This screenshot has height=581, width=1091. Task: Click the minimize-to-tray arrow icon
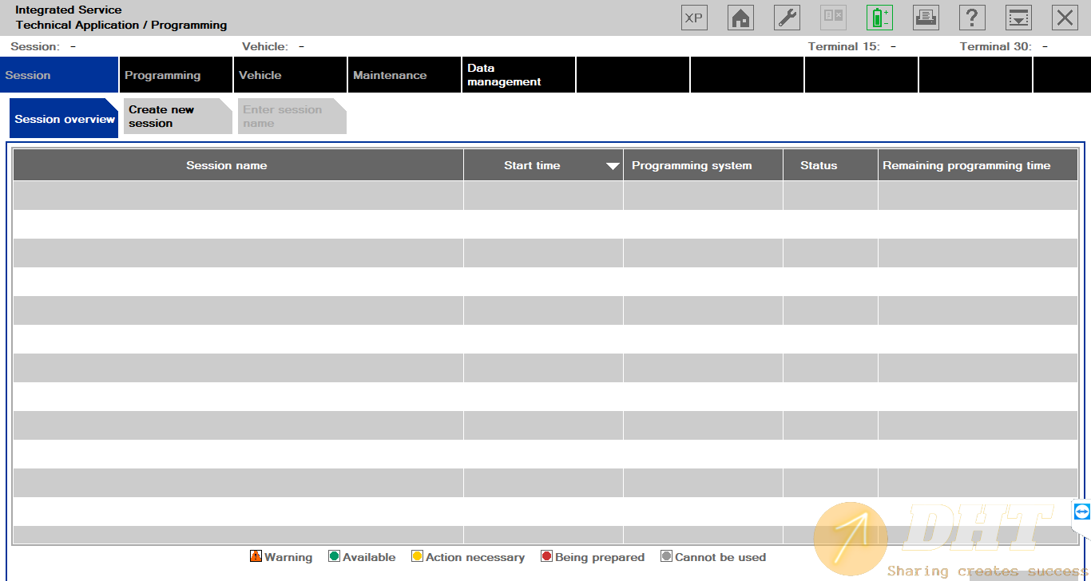[1018, 18]
